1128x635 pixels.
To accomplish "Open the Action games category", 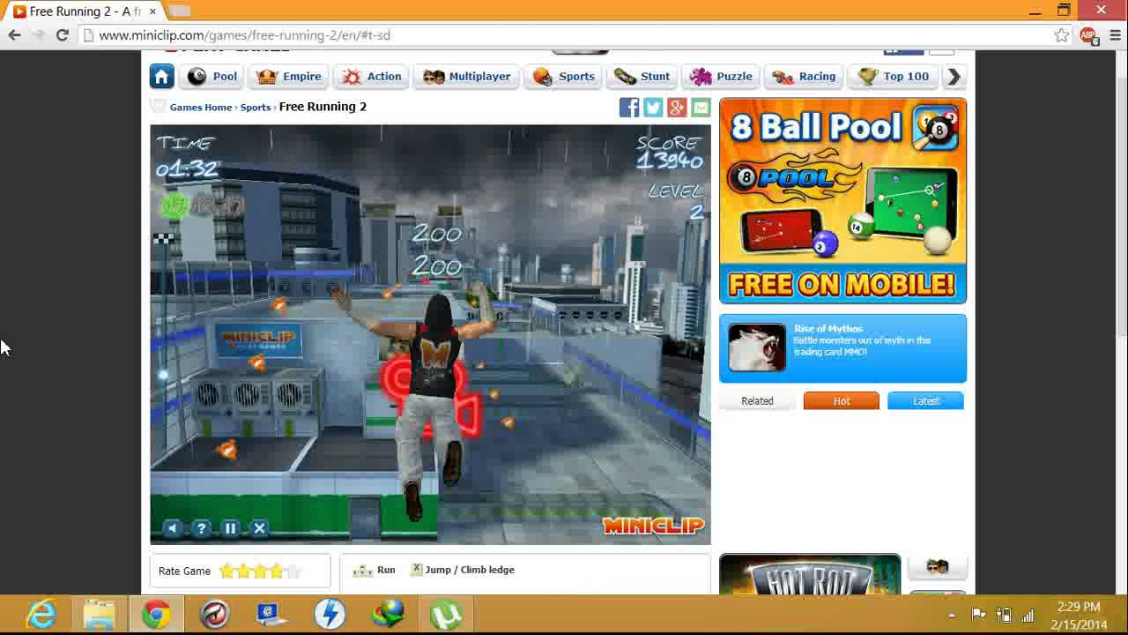I will 372,77.
